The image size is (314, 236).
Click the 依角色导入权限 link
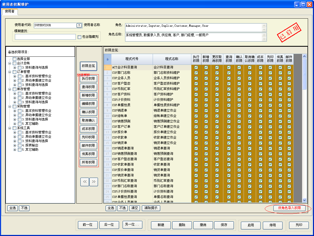tap(290, 208)
